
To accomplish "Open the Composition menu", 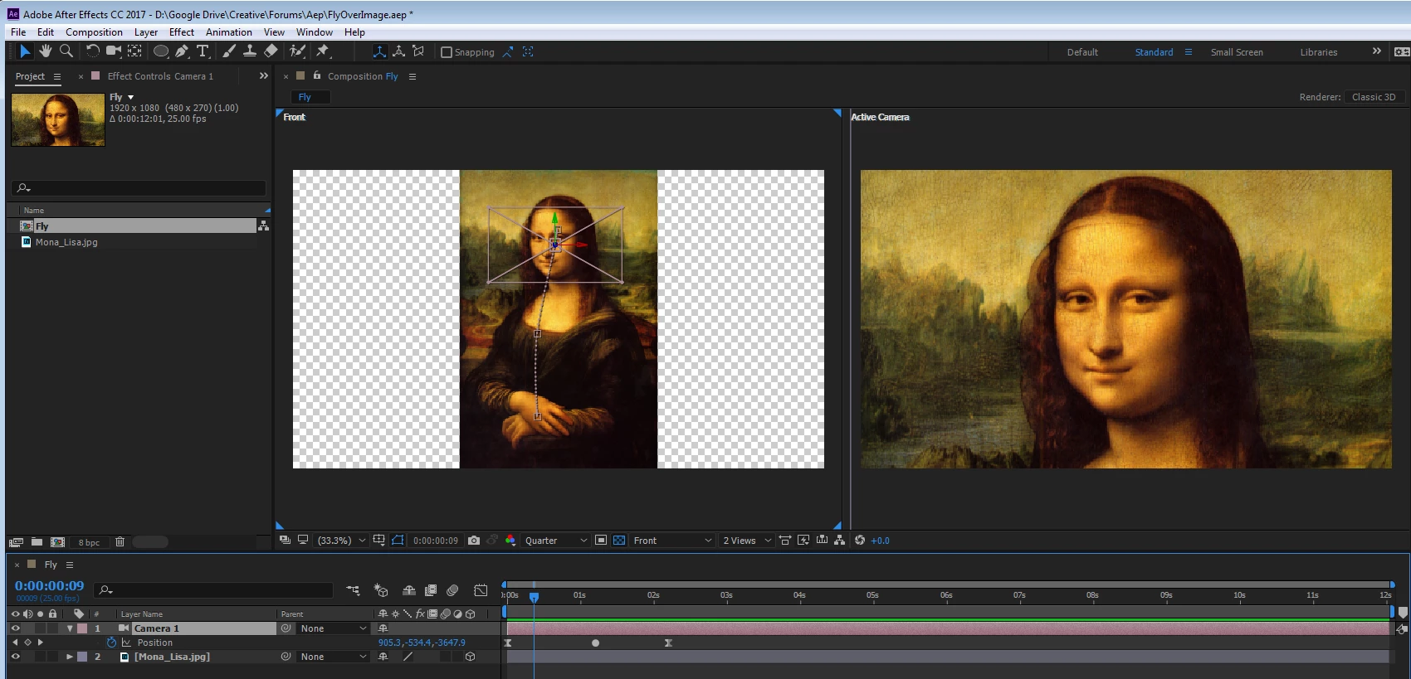I will click(94, 32).
